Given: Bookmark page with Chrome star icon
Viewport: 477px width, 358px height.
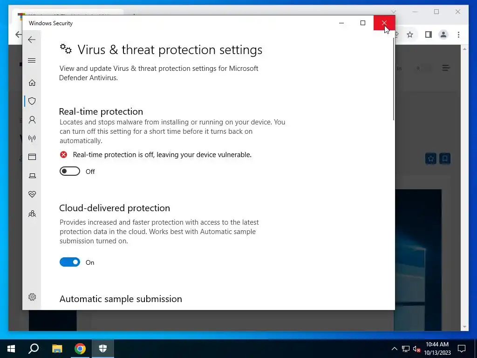Looking at the screenshot, I should 410,34.
